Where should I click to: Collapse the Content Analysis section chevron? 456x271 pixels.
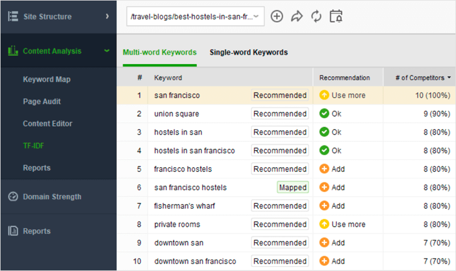click(x=107, y=51)
